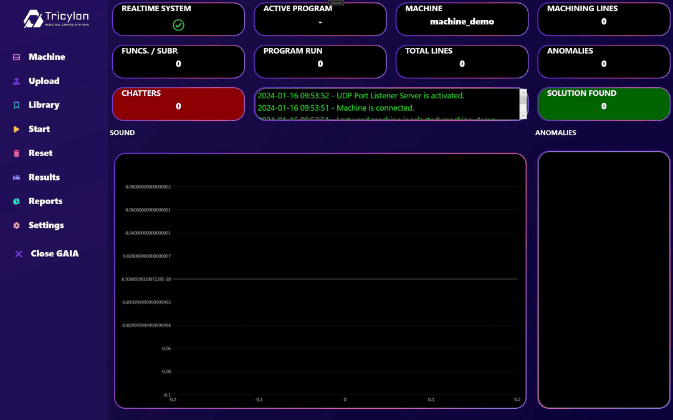Select the green Solution Found panel
Image resolution: width=673 pixels, height=420 pixels.
603,104
